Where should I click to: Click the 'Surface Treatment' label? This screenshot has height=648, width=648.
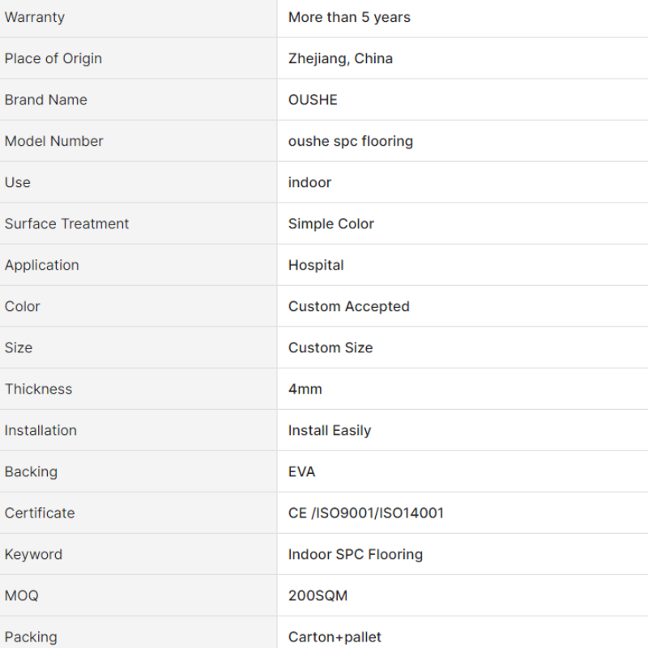click(66, 224)
